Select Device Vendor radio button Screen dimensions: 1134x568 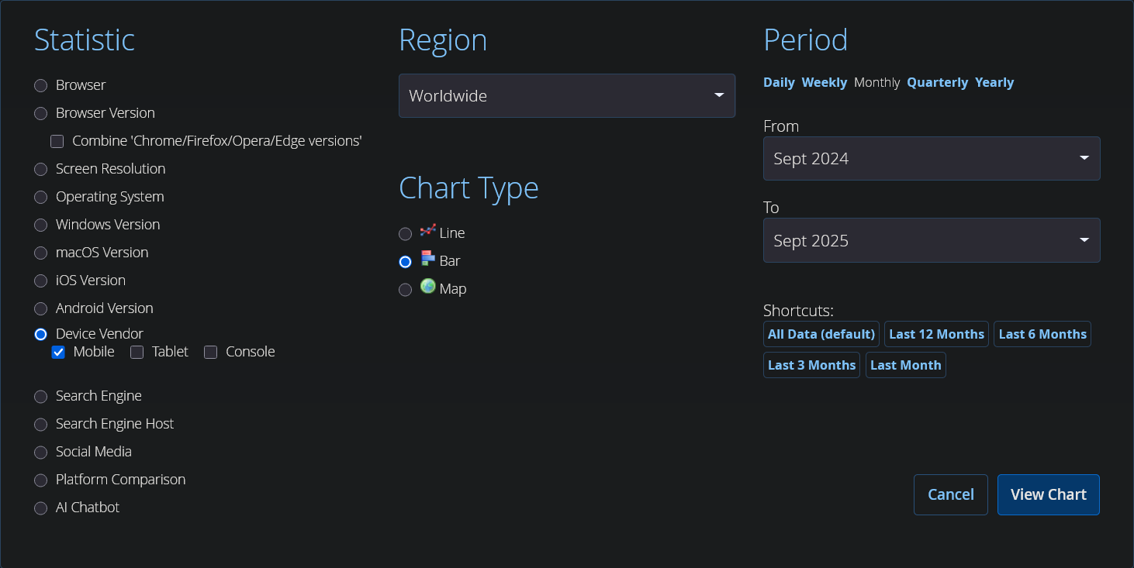tap(41, 334)
